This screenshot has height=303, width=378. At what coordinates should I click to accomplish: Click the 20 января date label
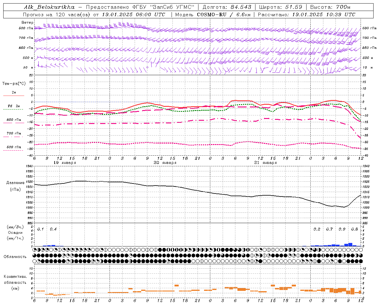(165, 163)
